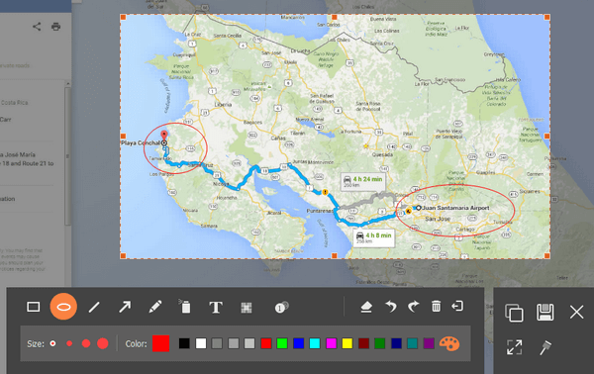
Task: Pick the purple color swatch
Action: [429, 343]
